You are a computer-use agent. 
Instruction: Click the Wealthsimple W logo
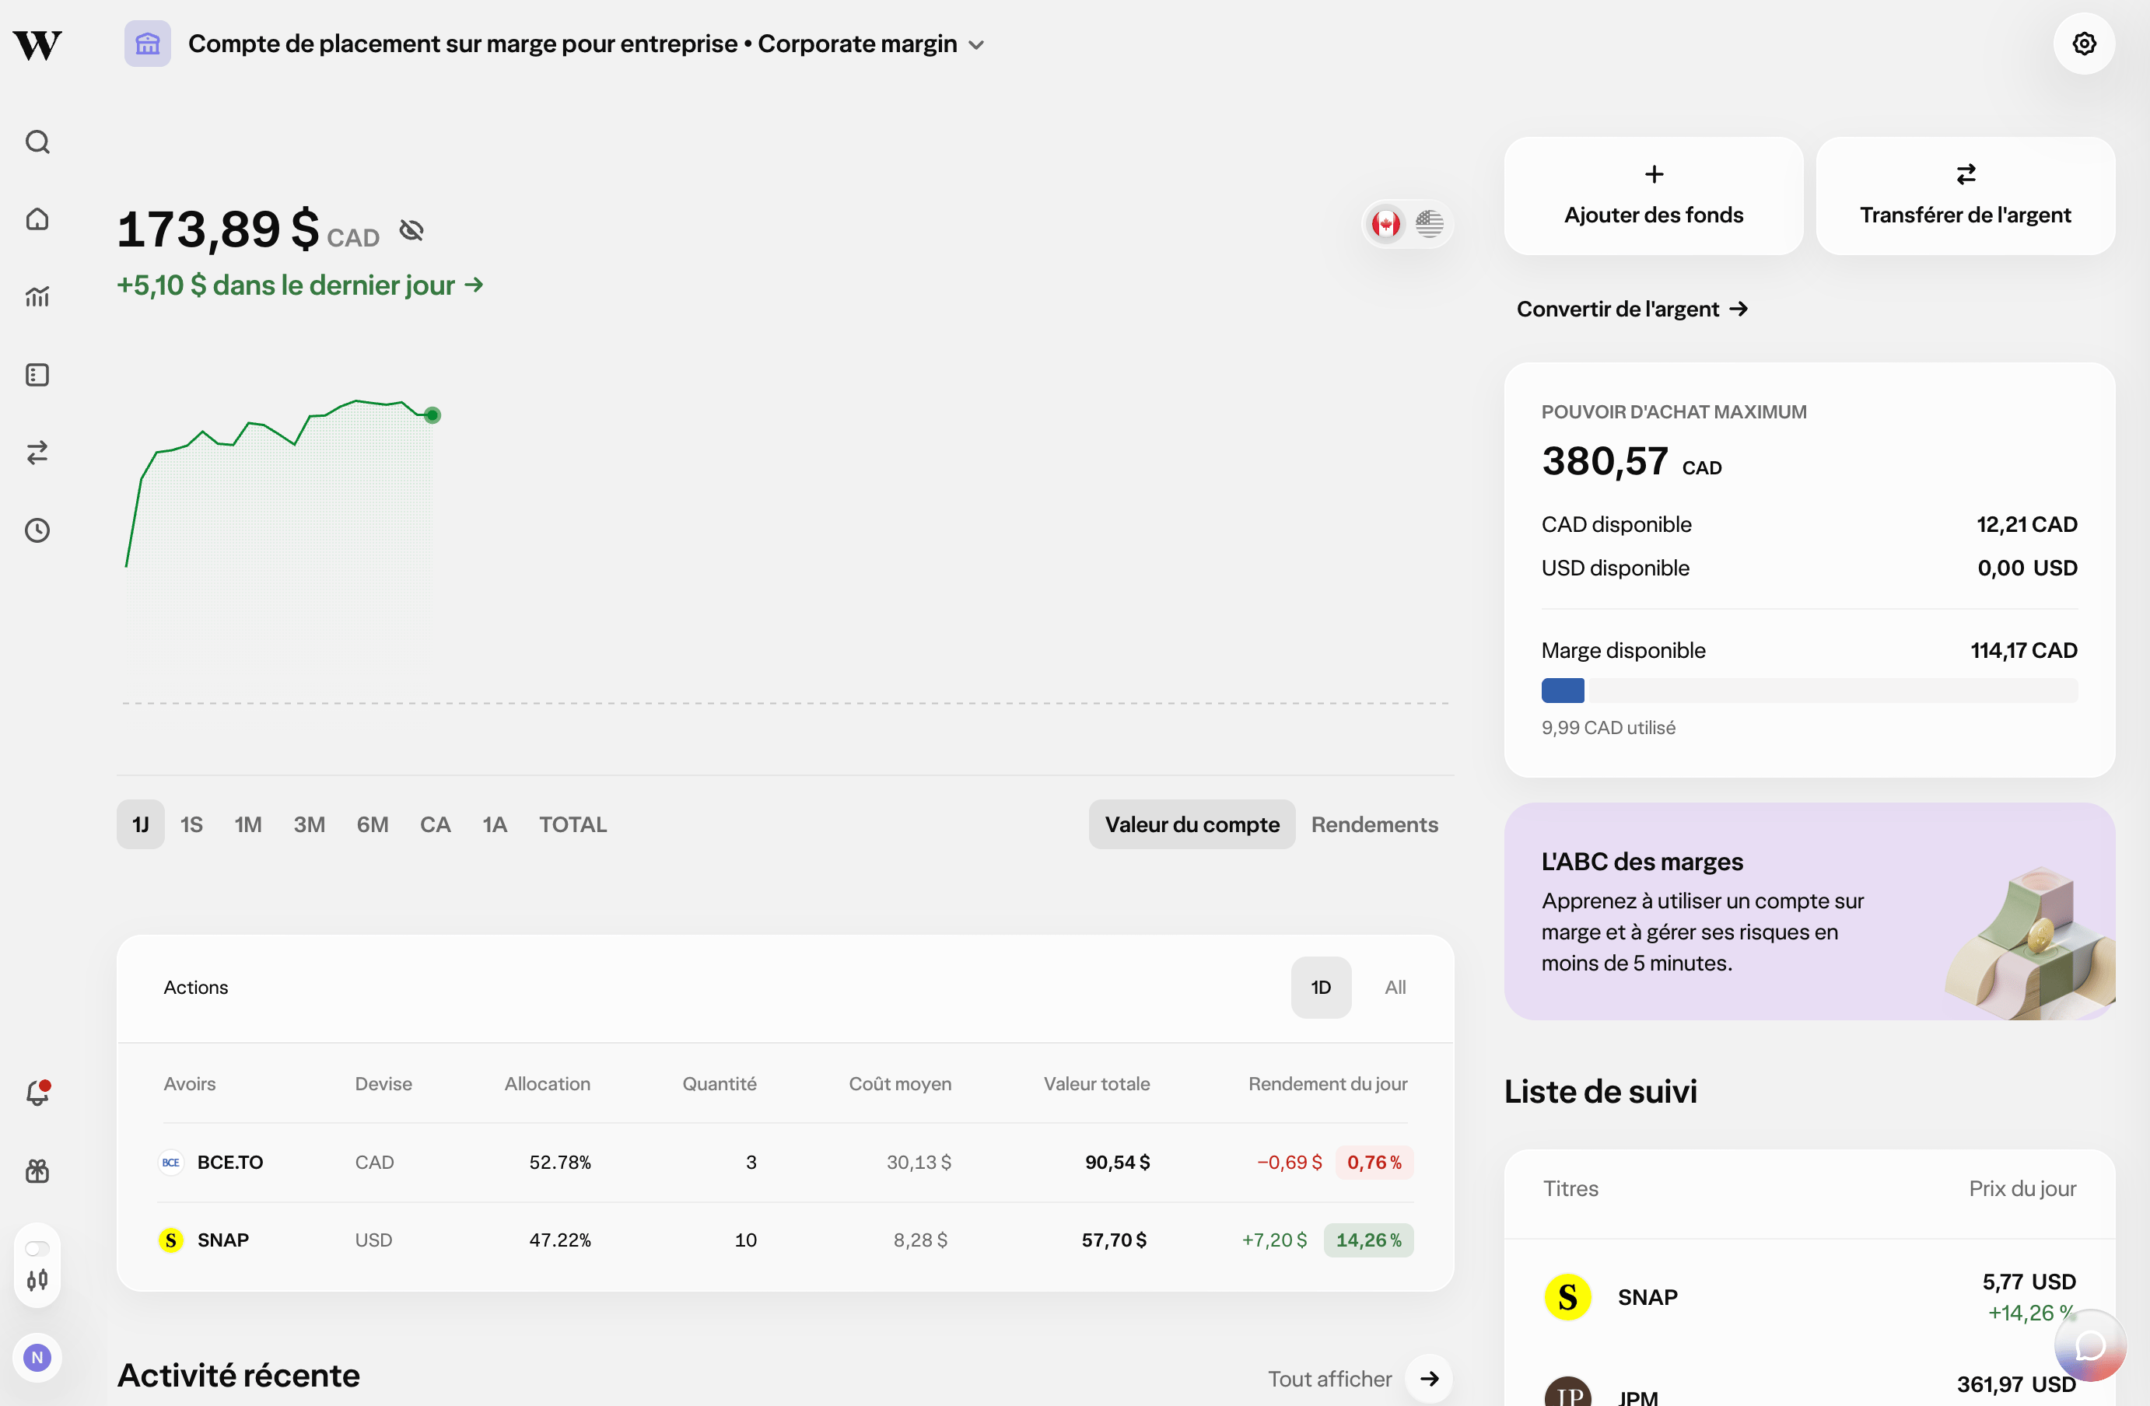click(37, 44)
